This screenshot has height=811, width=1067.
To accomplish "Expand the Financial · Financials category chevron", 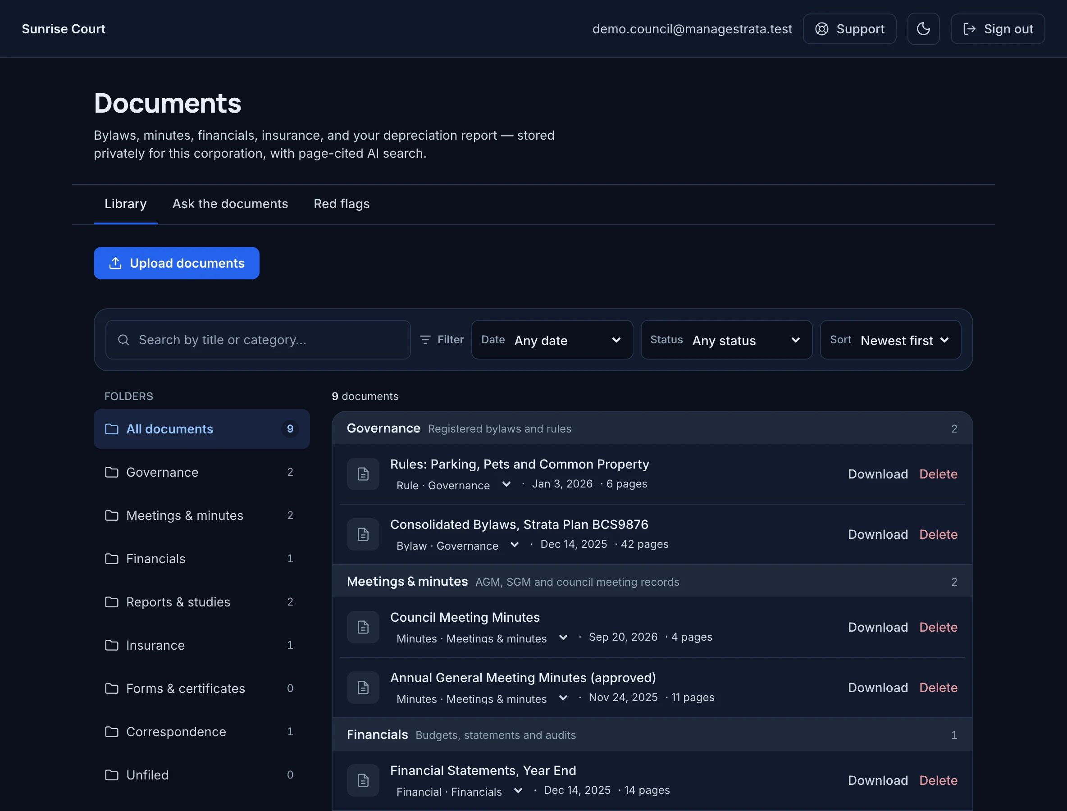I will [518, 790].
